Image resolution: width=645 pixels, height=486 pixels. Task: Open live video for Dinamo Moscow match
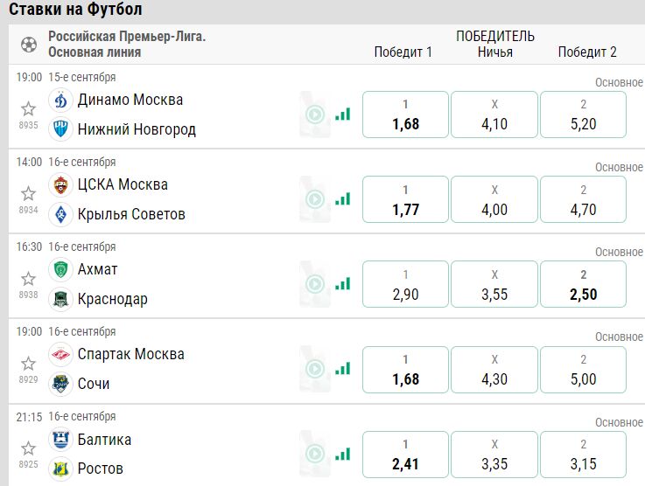click(315, 115)
